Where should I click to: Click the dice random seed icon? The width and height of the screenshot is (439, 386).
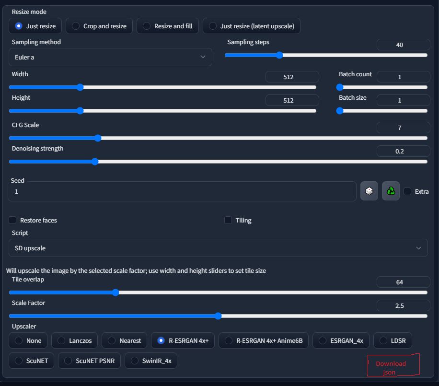[369, 191]
